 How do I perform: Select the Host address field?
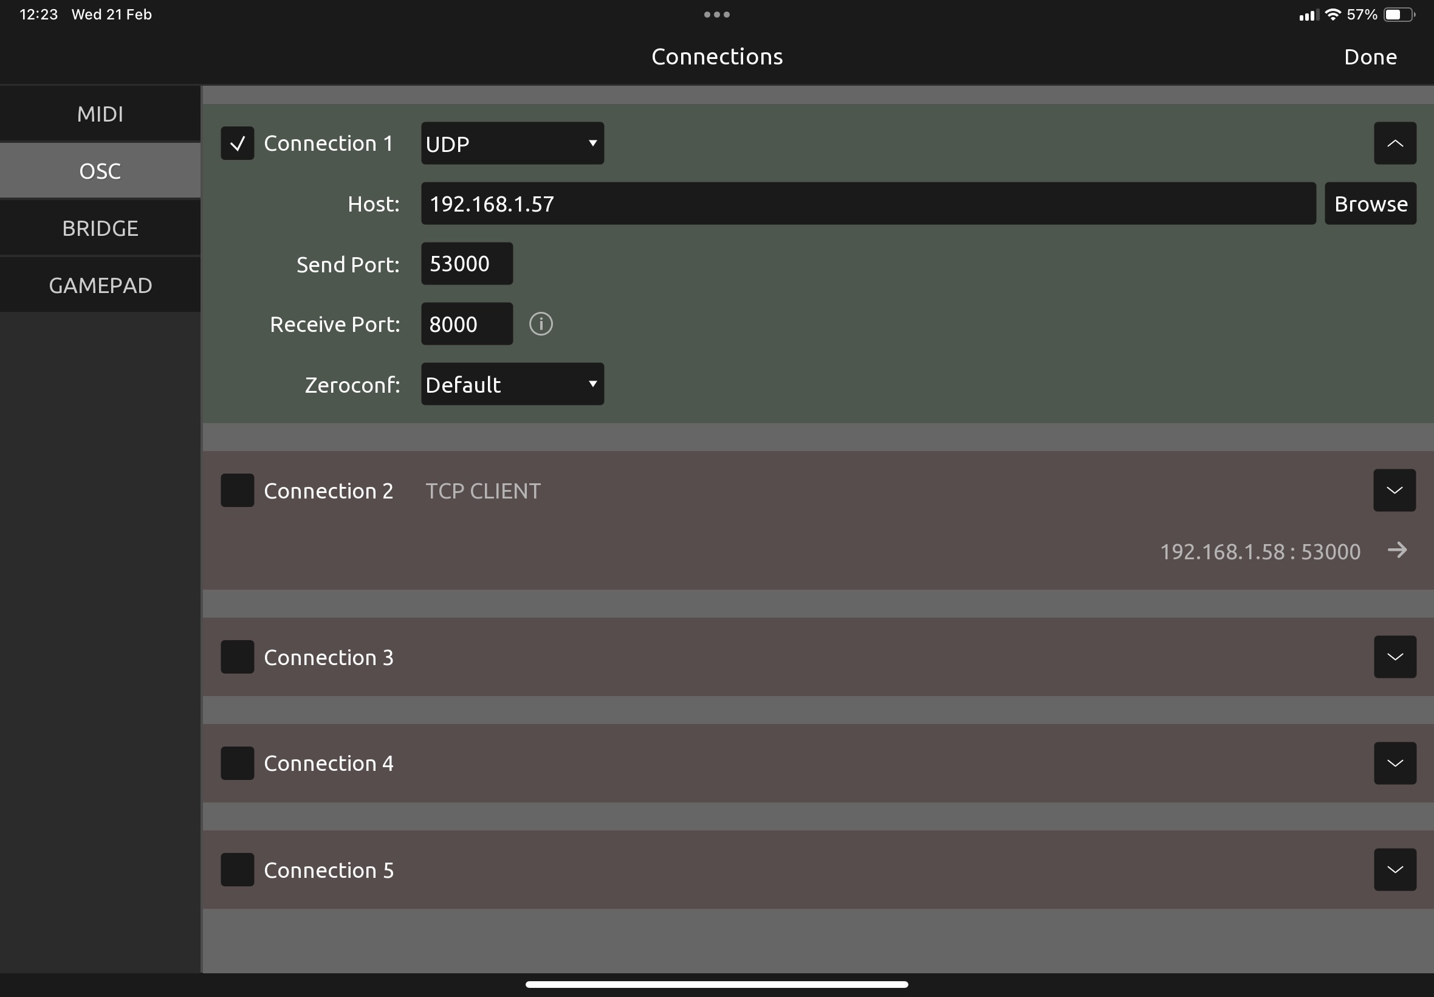(868, 203)
